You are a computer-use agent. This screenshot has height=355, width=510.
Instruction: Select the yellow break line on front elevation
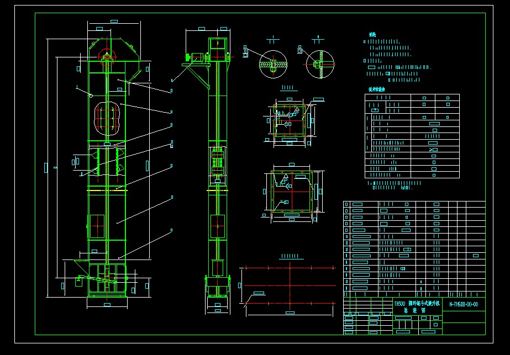pyautogui.click(x=107, y=190)
